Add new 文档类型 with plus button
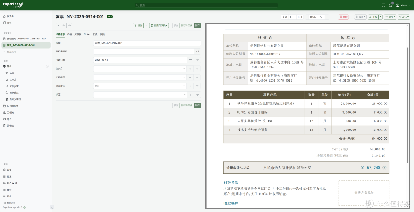 pyautogui.click(x=190, y=78)
